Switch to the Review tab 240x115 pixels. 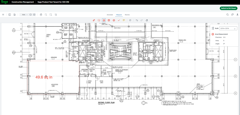tap(127, 15)
